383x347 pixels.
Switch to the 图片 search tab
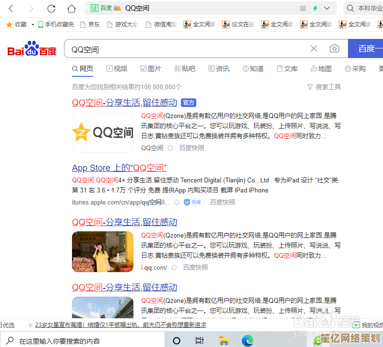point(150,69)
